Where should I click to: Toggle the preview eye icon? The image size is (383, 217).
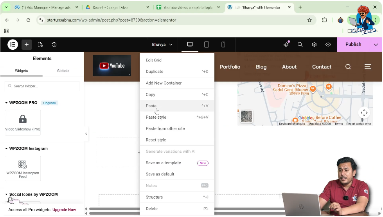[x=328, y=45]
